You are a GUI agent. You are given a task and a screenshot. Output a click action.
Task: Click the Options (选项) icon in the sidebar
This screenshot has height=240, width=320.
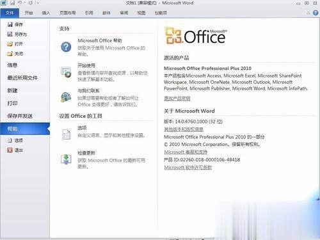(x=10, y=140)
